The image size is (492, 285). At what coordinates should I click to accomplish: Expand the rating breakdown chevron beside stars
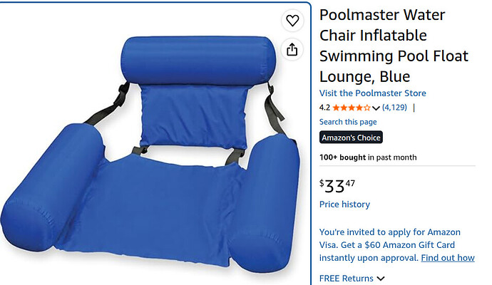[376, 108]
